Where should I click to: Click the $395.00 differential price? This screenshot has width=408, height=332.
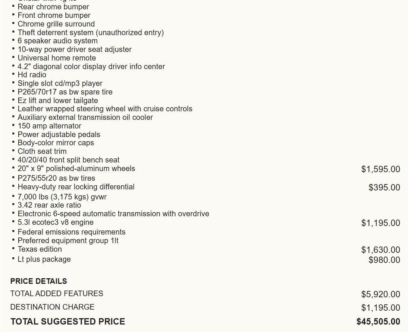(384, 187)
